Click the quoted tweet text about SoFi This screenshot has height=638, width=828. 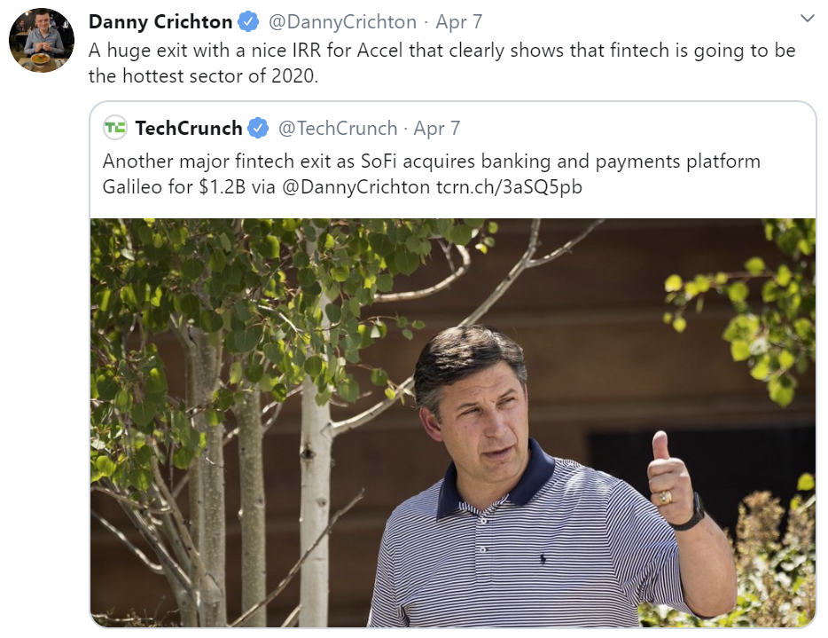click(432, 174)
